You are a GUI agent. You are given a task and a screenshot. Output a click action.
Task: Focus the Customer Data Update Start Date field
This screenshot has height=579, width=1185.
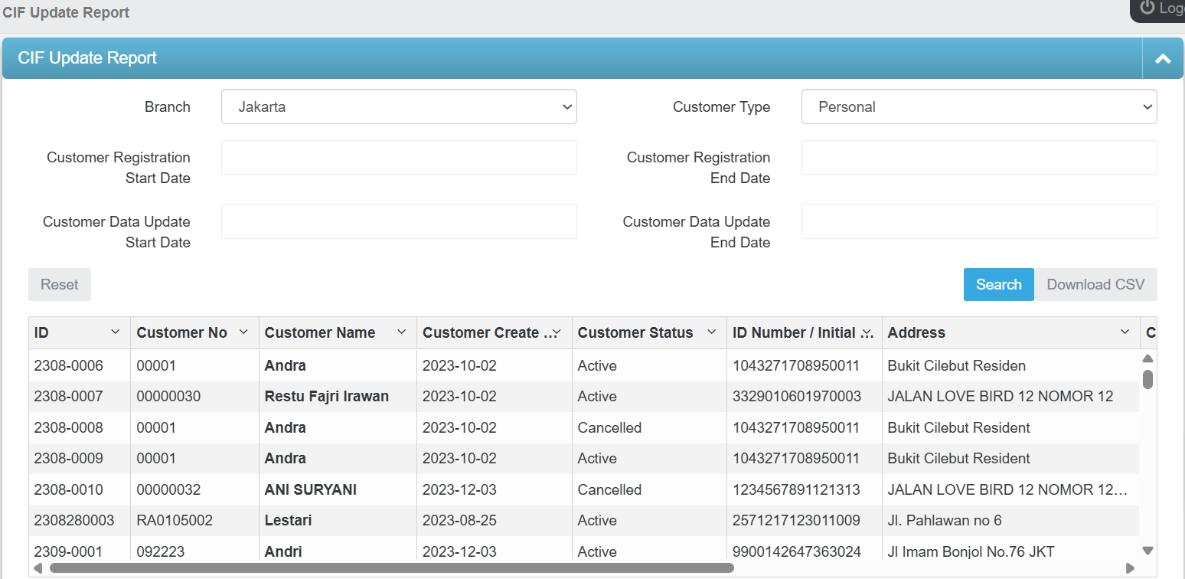pyautogui.click(x=398, y=221)
